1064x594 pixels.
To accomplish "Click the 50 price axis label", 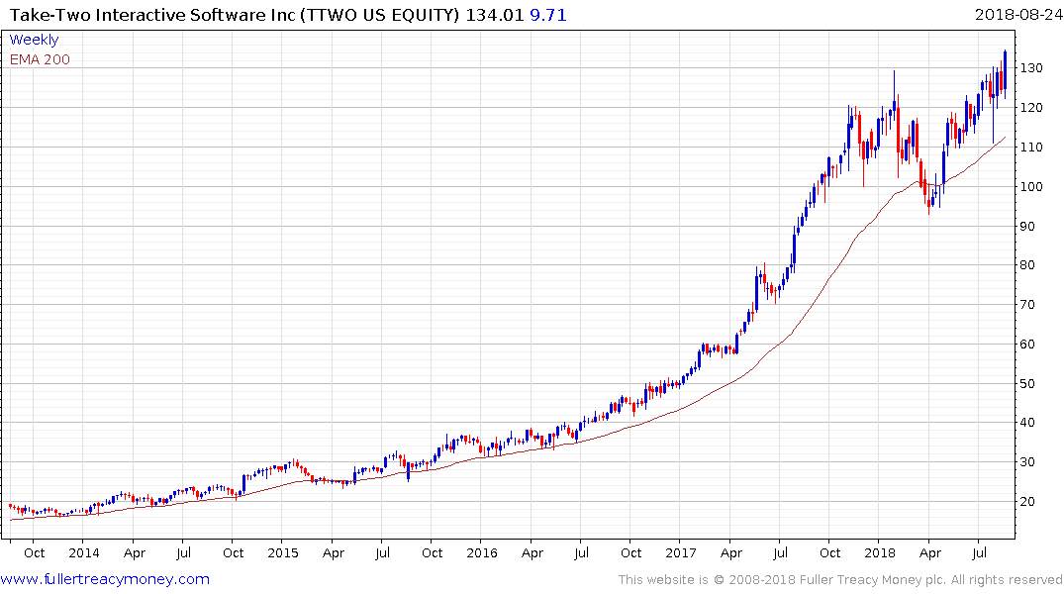I will [x=1027, y=383].
